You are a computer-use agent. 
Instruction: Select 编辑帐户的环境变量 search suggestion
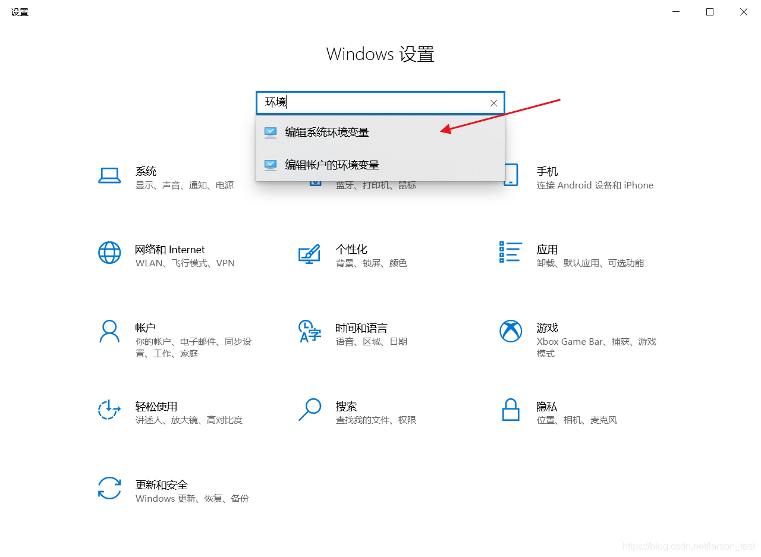[x=380, y=165]
